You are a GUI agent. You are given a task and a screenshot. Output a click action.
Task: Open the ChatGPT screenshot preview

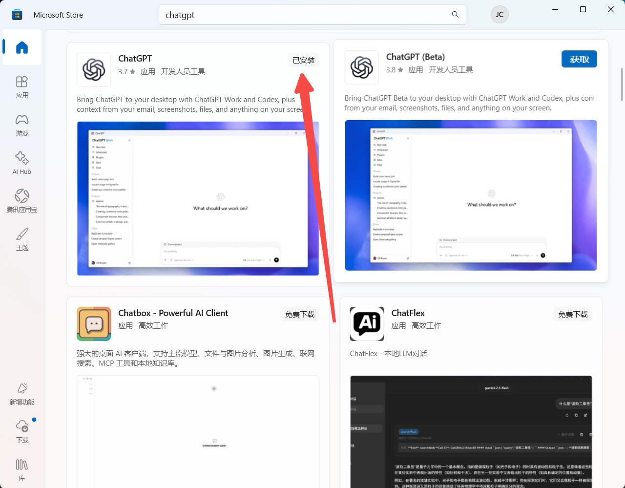[198, 198]
